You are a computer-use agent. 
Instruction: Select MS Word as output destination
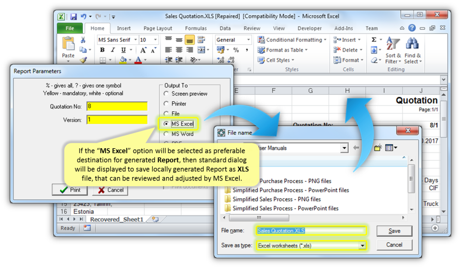[166, 134]
